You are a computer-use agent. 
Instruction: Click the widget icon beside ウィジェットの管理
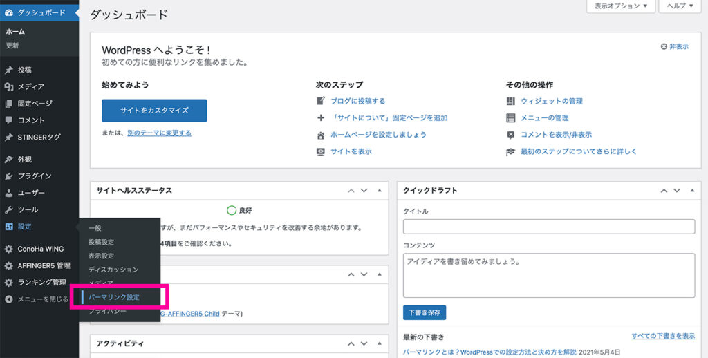coord(511,101)
